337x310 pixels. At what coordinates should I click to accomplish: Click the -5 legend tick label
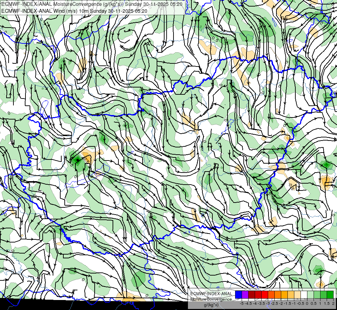(242, 303)
